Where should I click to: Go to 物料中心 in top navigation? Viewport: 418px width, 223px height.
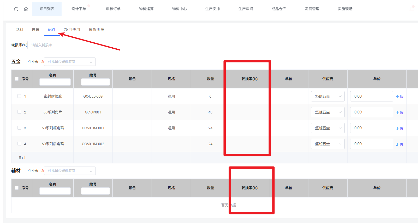tap(180, 9)
